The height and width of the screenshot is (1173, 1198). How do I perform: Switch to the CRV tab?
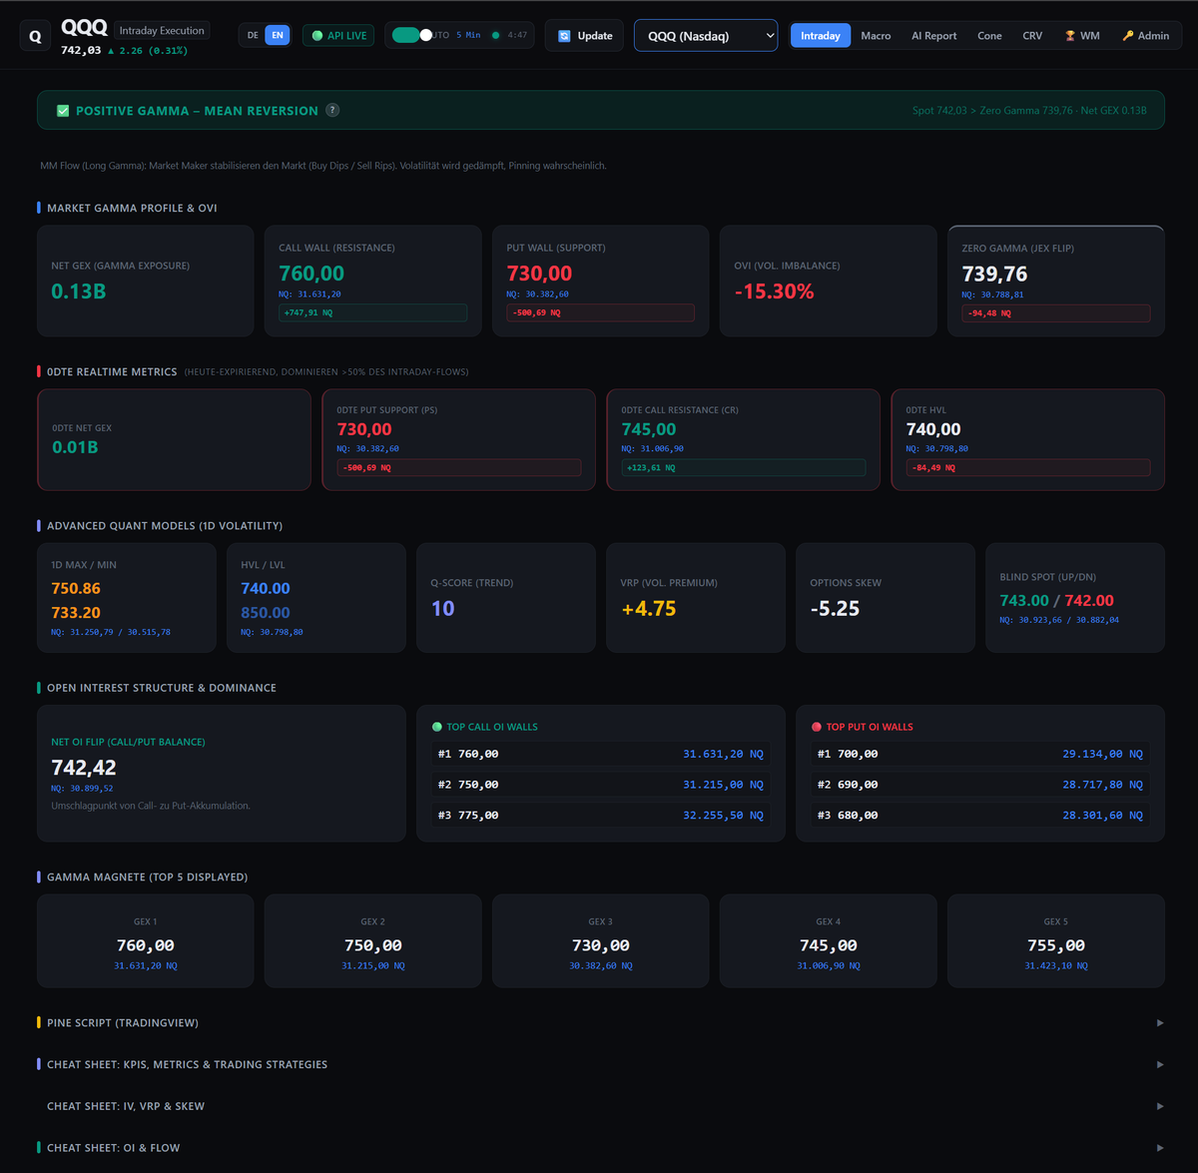pos(1032,36)
